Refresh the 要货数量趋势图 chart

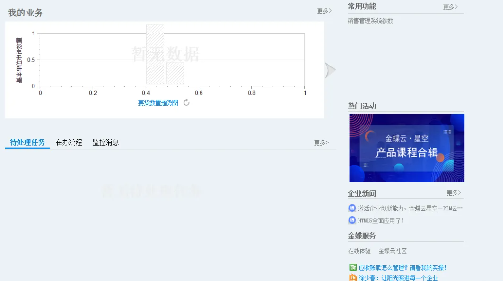tap(186, 103)
